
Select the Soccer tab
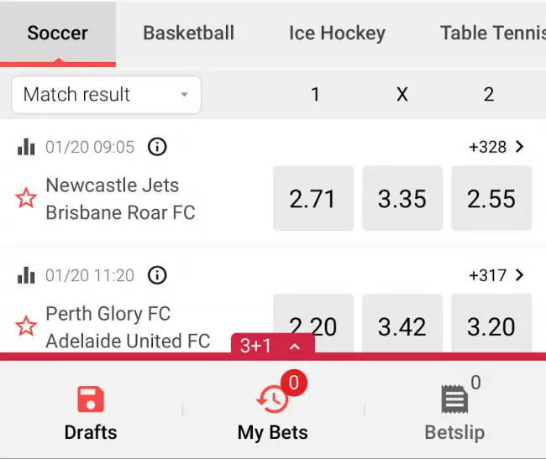click(x=57, y=34)
